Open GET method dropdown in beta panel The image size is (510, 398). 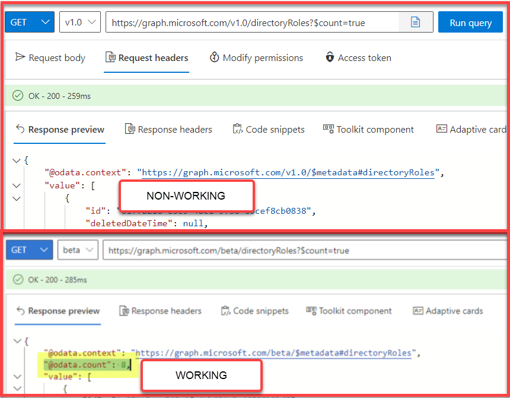click(29, 250)
